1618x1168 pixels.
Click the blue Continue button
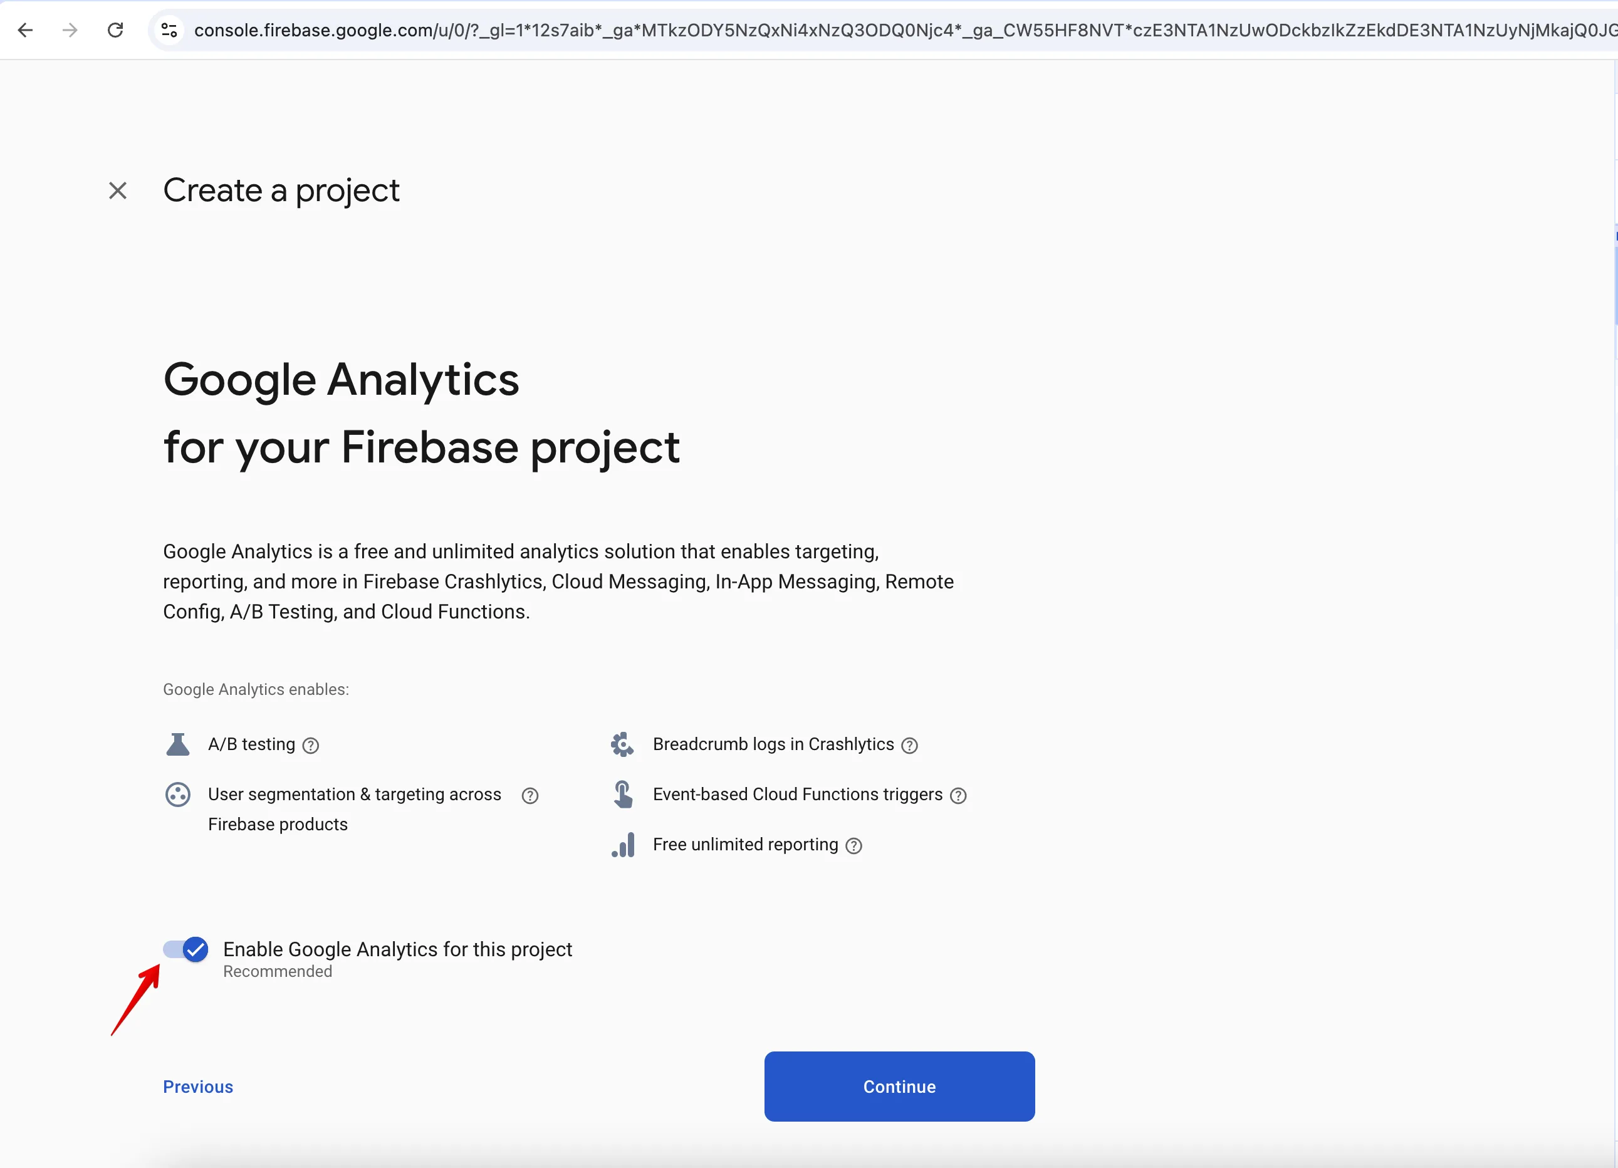(899, 1086)
